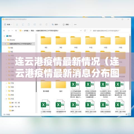This screenshot has height=134, width=134.
Task: Select the 9日 folder in the file grid
Action: 61,42
